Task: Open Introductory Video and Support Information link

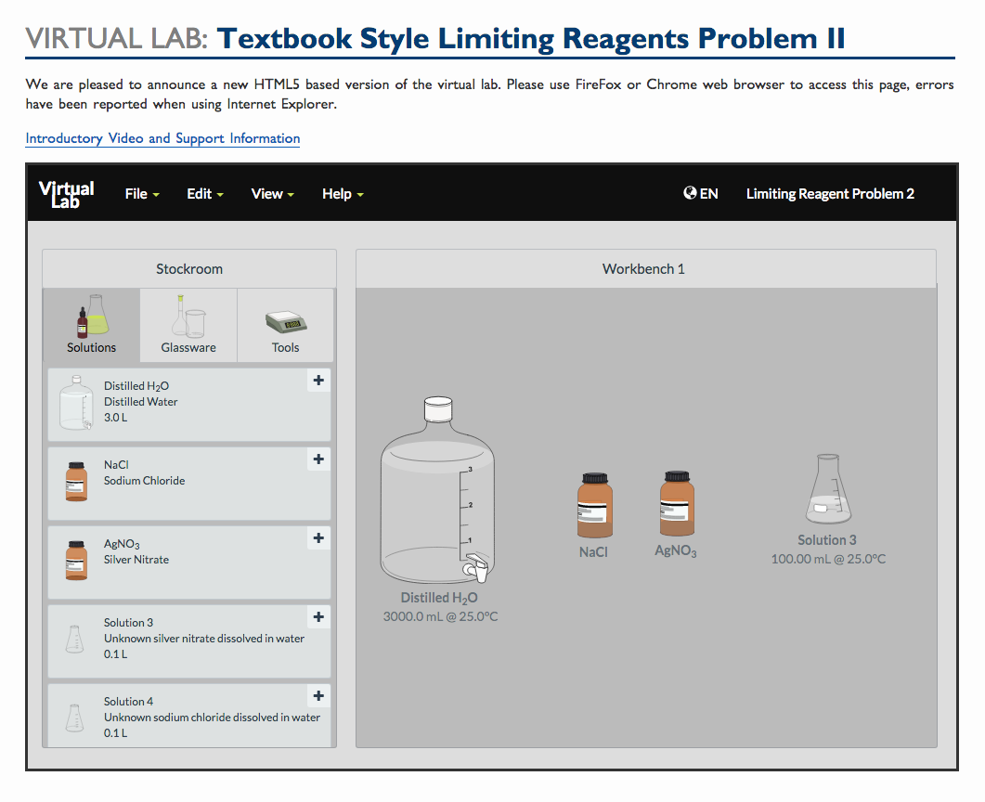Action: pyautogui.click(x=162, y=138)
